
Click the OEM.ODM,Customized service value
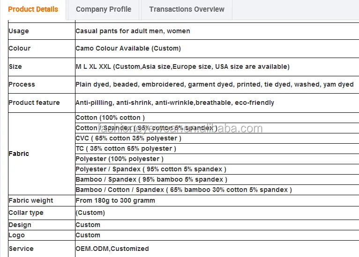point(112,249)
